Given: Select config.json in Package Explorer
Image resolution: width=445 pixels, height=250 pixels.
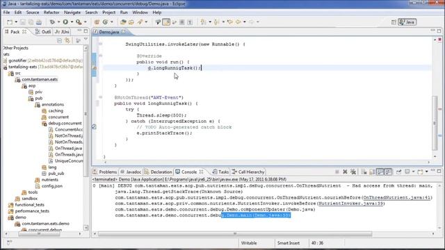Looking at the screenshot, I should pyautogui.click(x=52, y=186).
